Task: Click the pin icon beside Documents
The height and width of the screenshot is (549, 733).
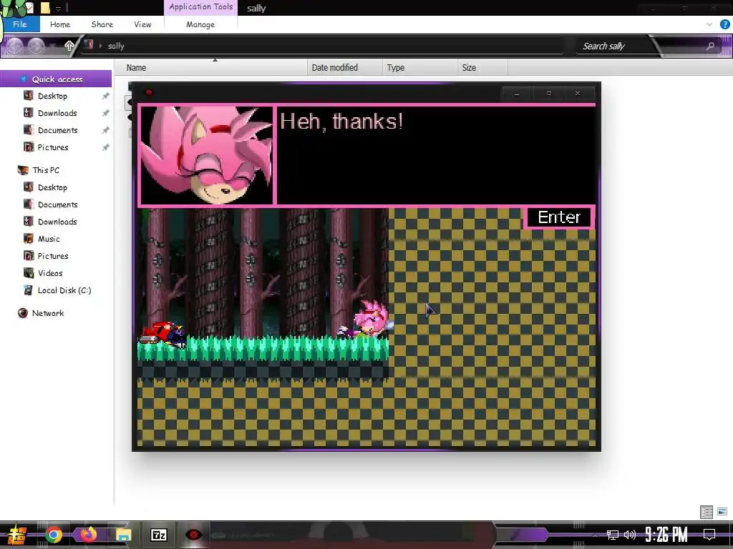Action: point(106,130)
